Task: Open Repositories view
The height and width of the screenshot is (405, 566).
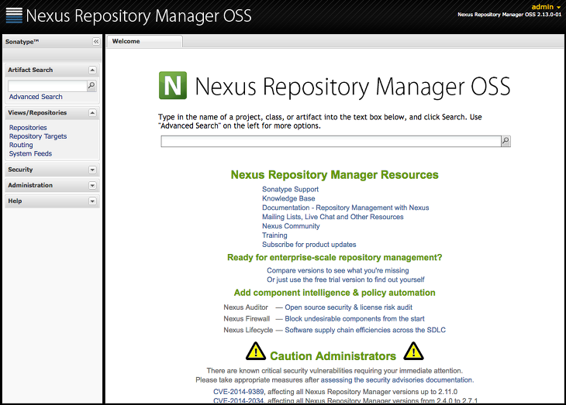Action: (x=28, y=128)
